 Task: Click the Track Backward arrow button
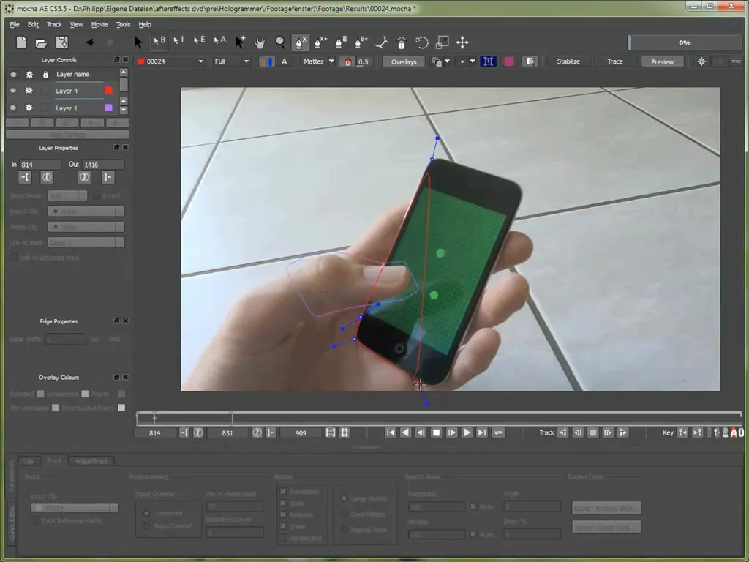[x=563, y=432]
